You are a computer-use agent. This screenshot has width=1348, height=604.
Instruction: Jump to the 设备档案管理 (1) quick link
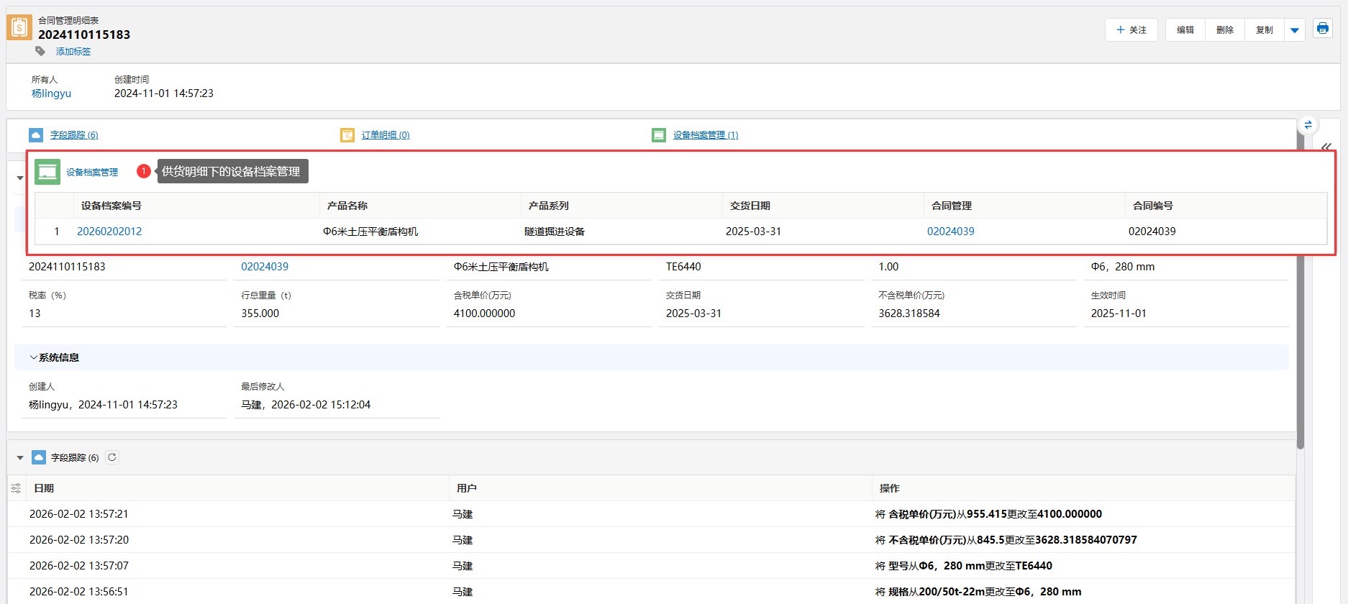(705, 135)
